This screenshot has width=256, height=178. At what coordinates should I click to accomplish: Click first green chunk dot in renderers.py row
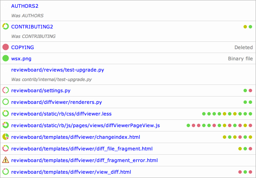coord(245,102)
